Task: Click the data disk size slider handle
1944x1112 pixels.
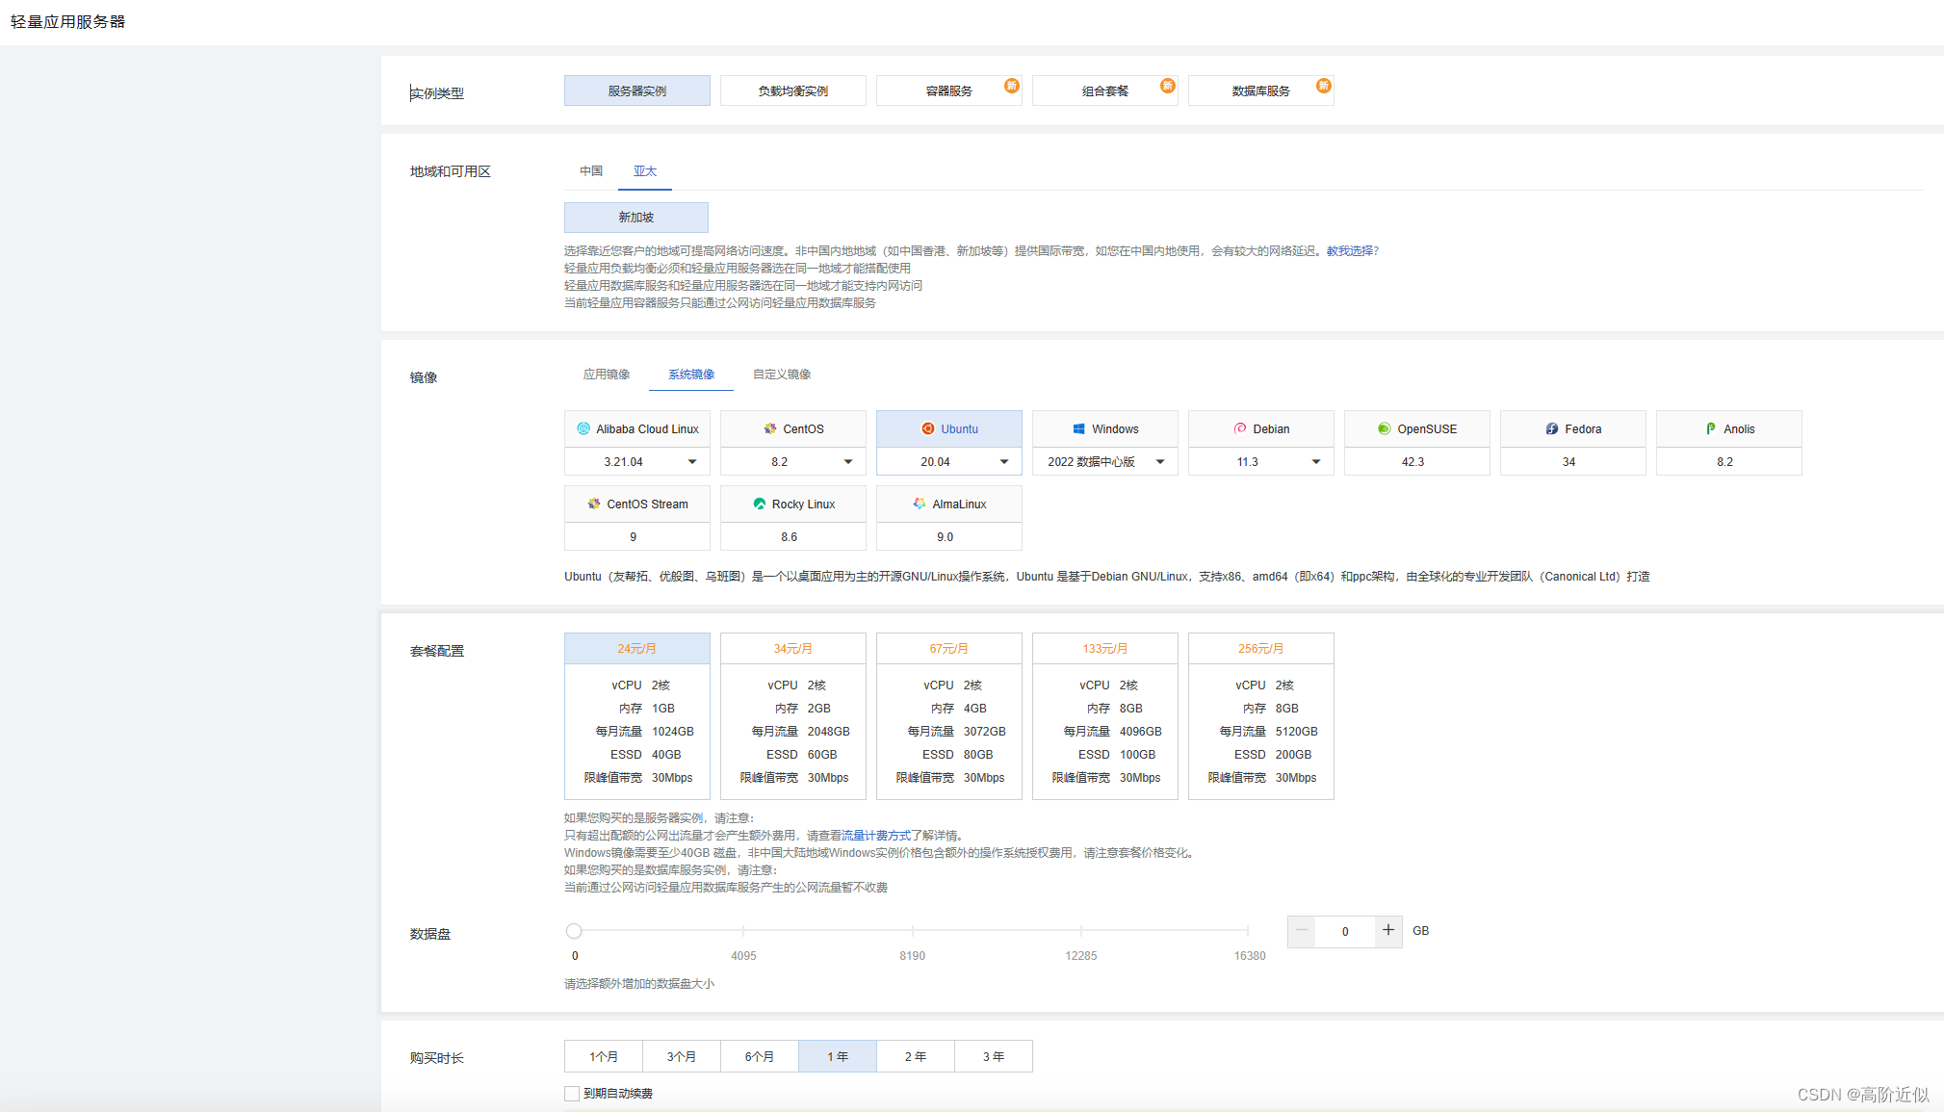Action: 574,931
